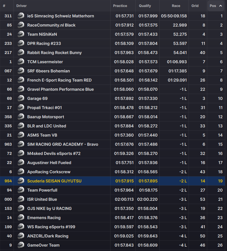This screenshot has width=227, height=251.
Task: Select team name iES Simracing Schweiz Matterhorn
Action: click(x=61, y=16)
